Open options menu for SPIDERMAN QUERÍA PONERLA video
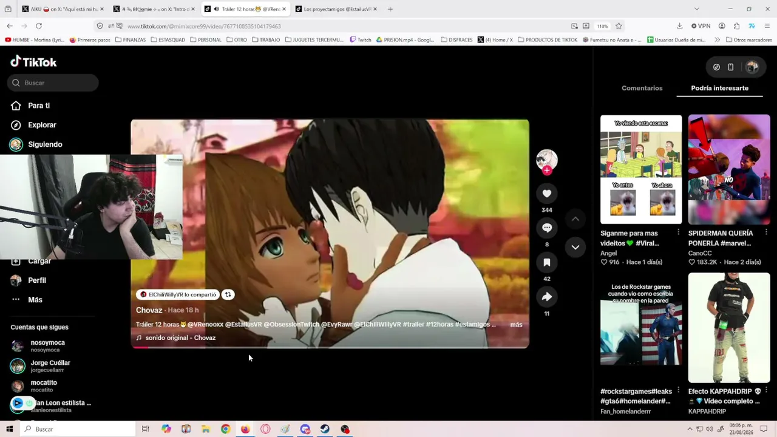Image resolution: width=777 pixels, height=437 pixels. [766, 232]
